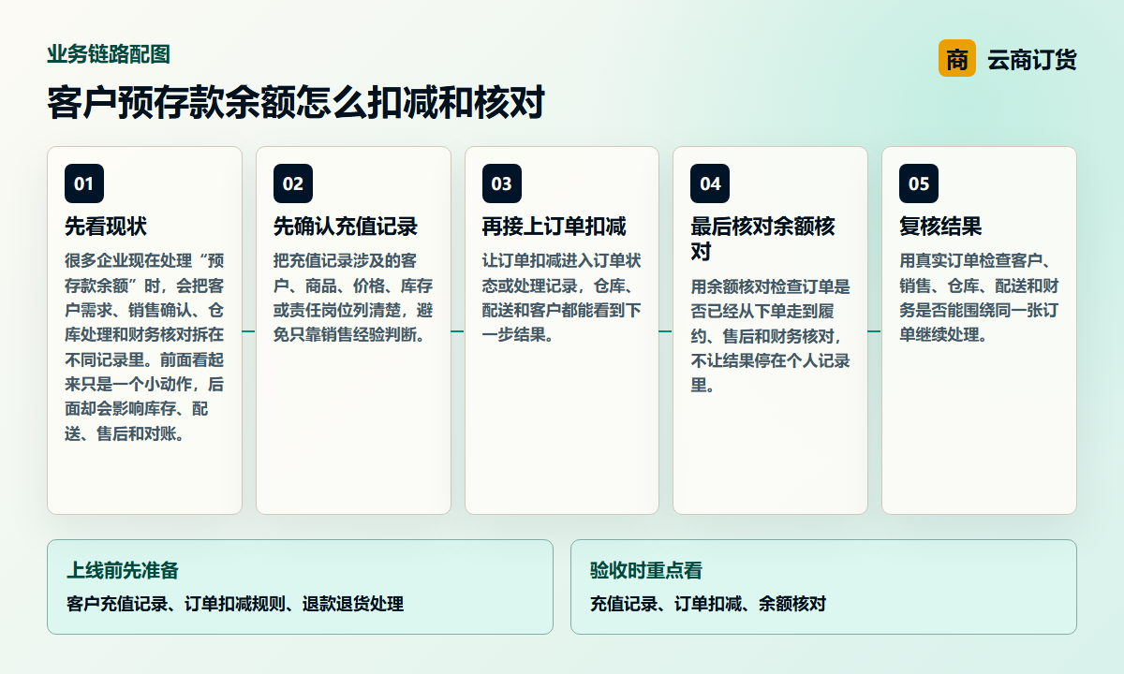Click the paragraph starting 把充值记录涉及的客户
The height and width of the screenshot is (674, 1124).
coord(353,298)
